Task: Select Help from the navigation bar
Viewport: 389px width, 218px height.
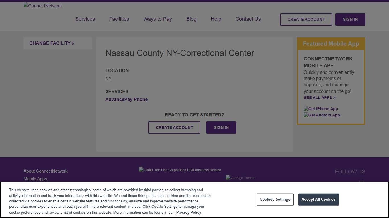Action: (x=216, y=19)
